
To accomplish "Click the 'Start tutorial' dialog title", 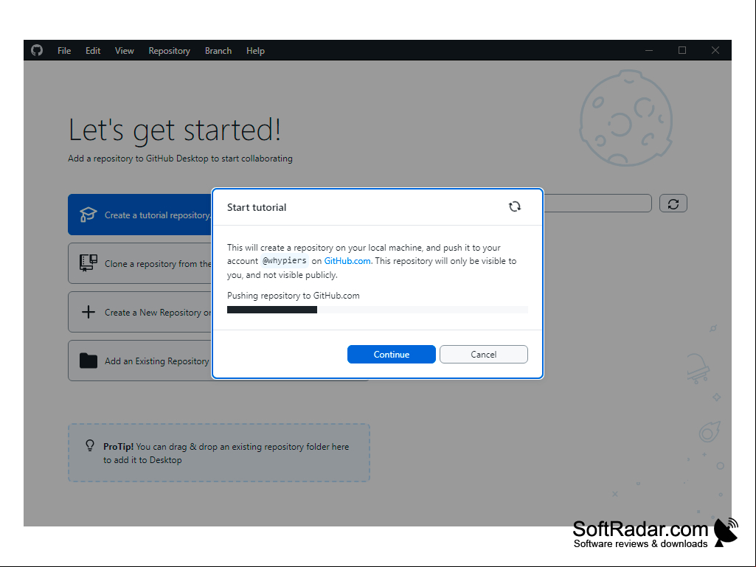I will click(257, 207).
